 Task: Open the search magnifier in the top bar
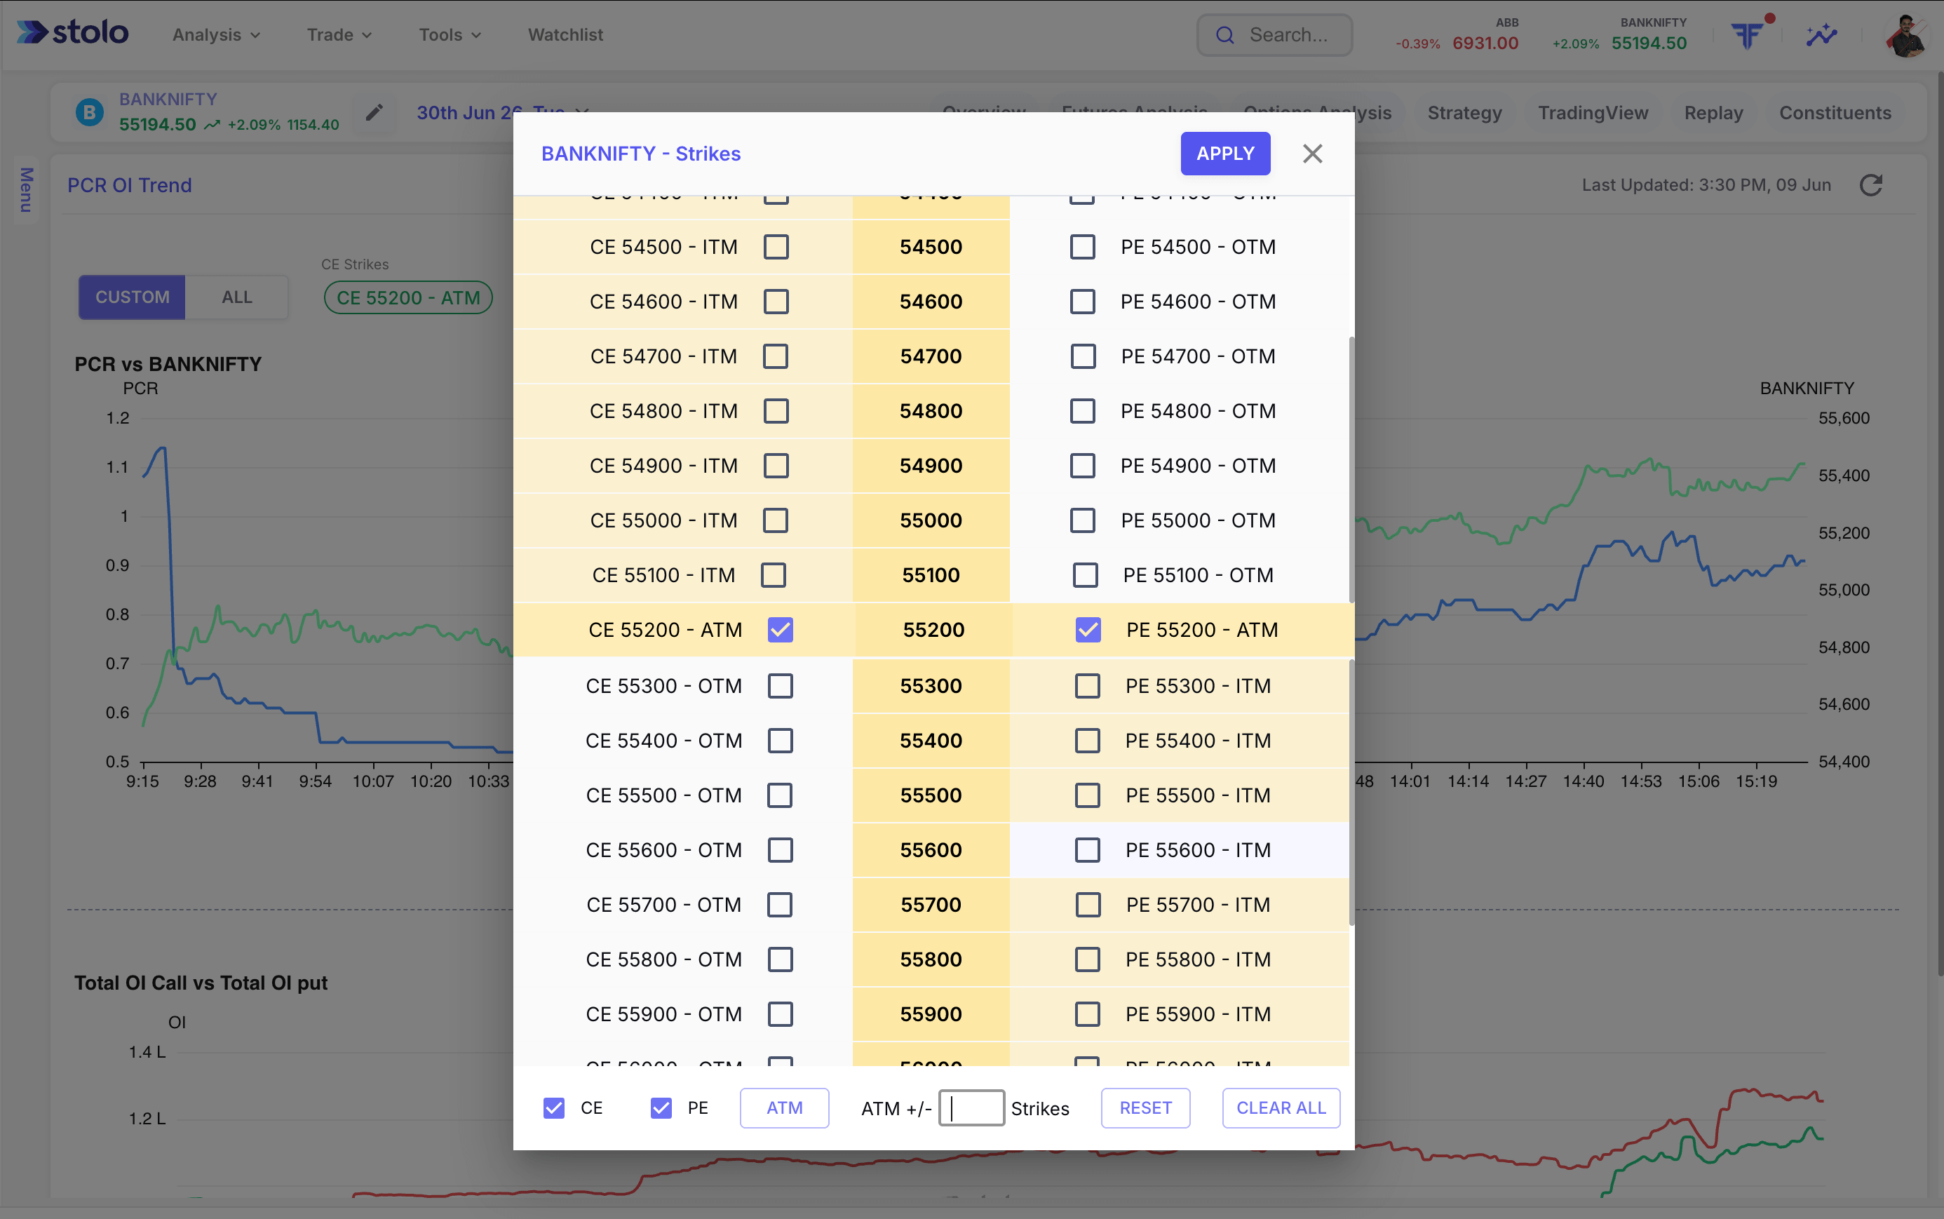1224,34
